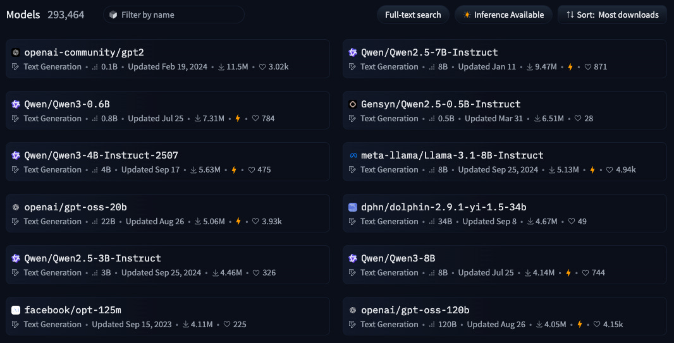The width and height of the screenshot is (674, 343).
Task: Open the openai/gpt-oss-20b model page
Action: (x=76, y=207)
